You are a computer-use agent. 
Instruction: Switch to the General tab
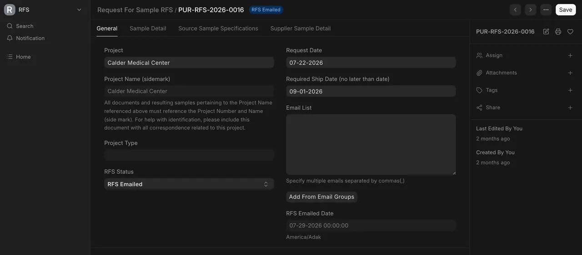pyautogui.click(x=107, y=28)
